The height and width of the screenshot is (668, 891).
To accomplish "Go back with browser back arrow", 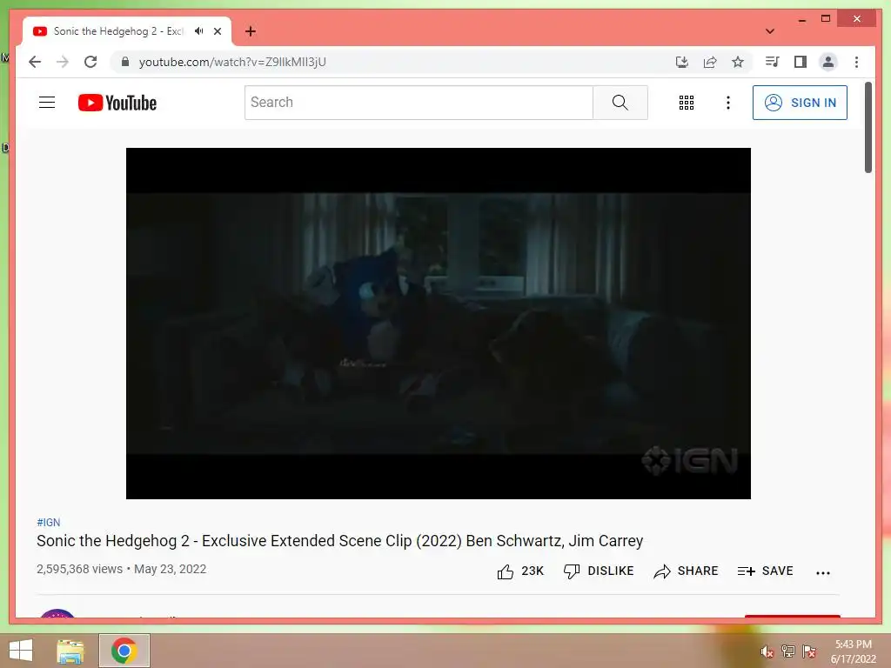I will coord(35,62).
